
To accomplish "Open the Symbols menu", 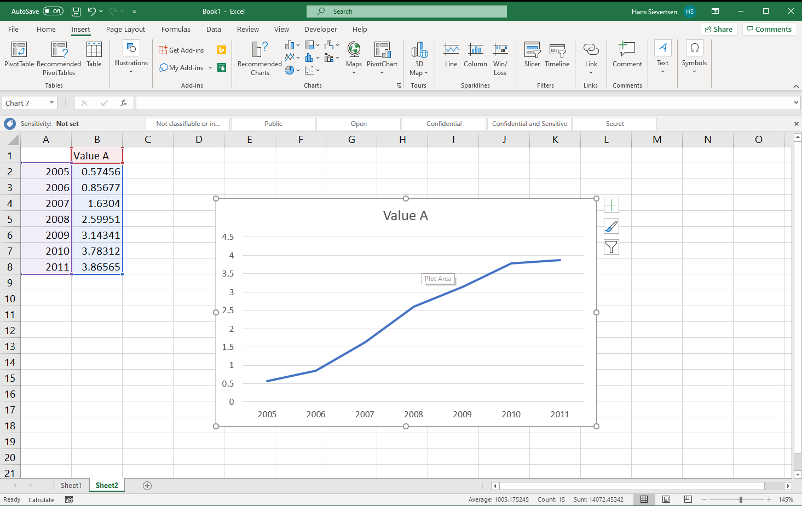I will click(x=694, y=58).
